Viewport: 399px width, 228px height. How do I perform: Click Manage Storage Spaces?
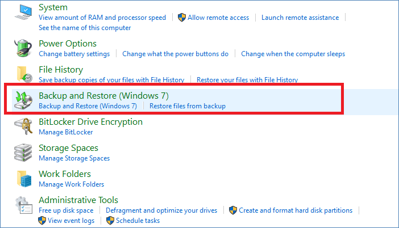[74, 158]
